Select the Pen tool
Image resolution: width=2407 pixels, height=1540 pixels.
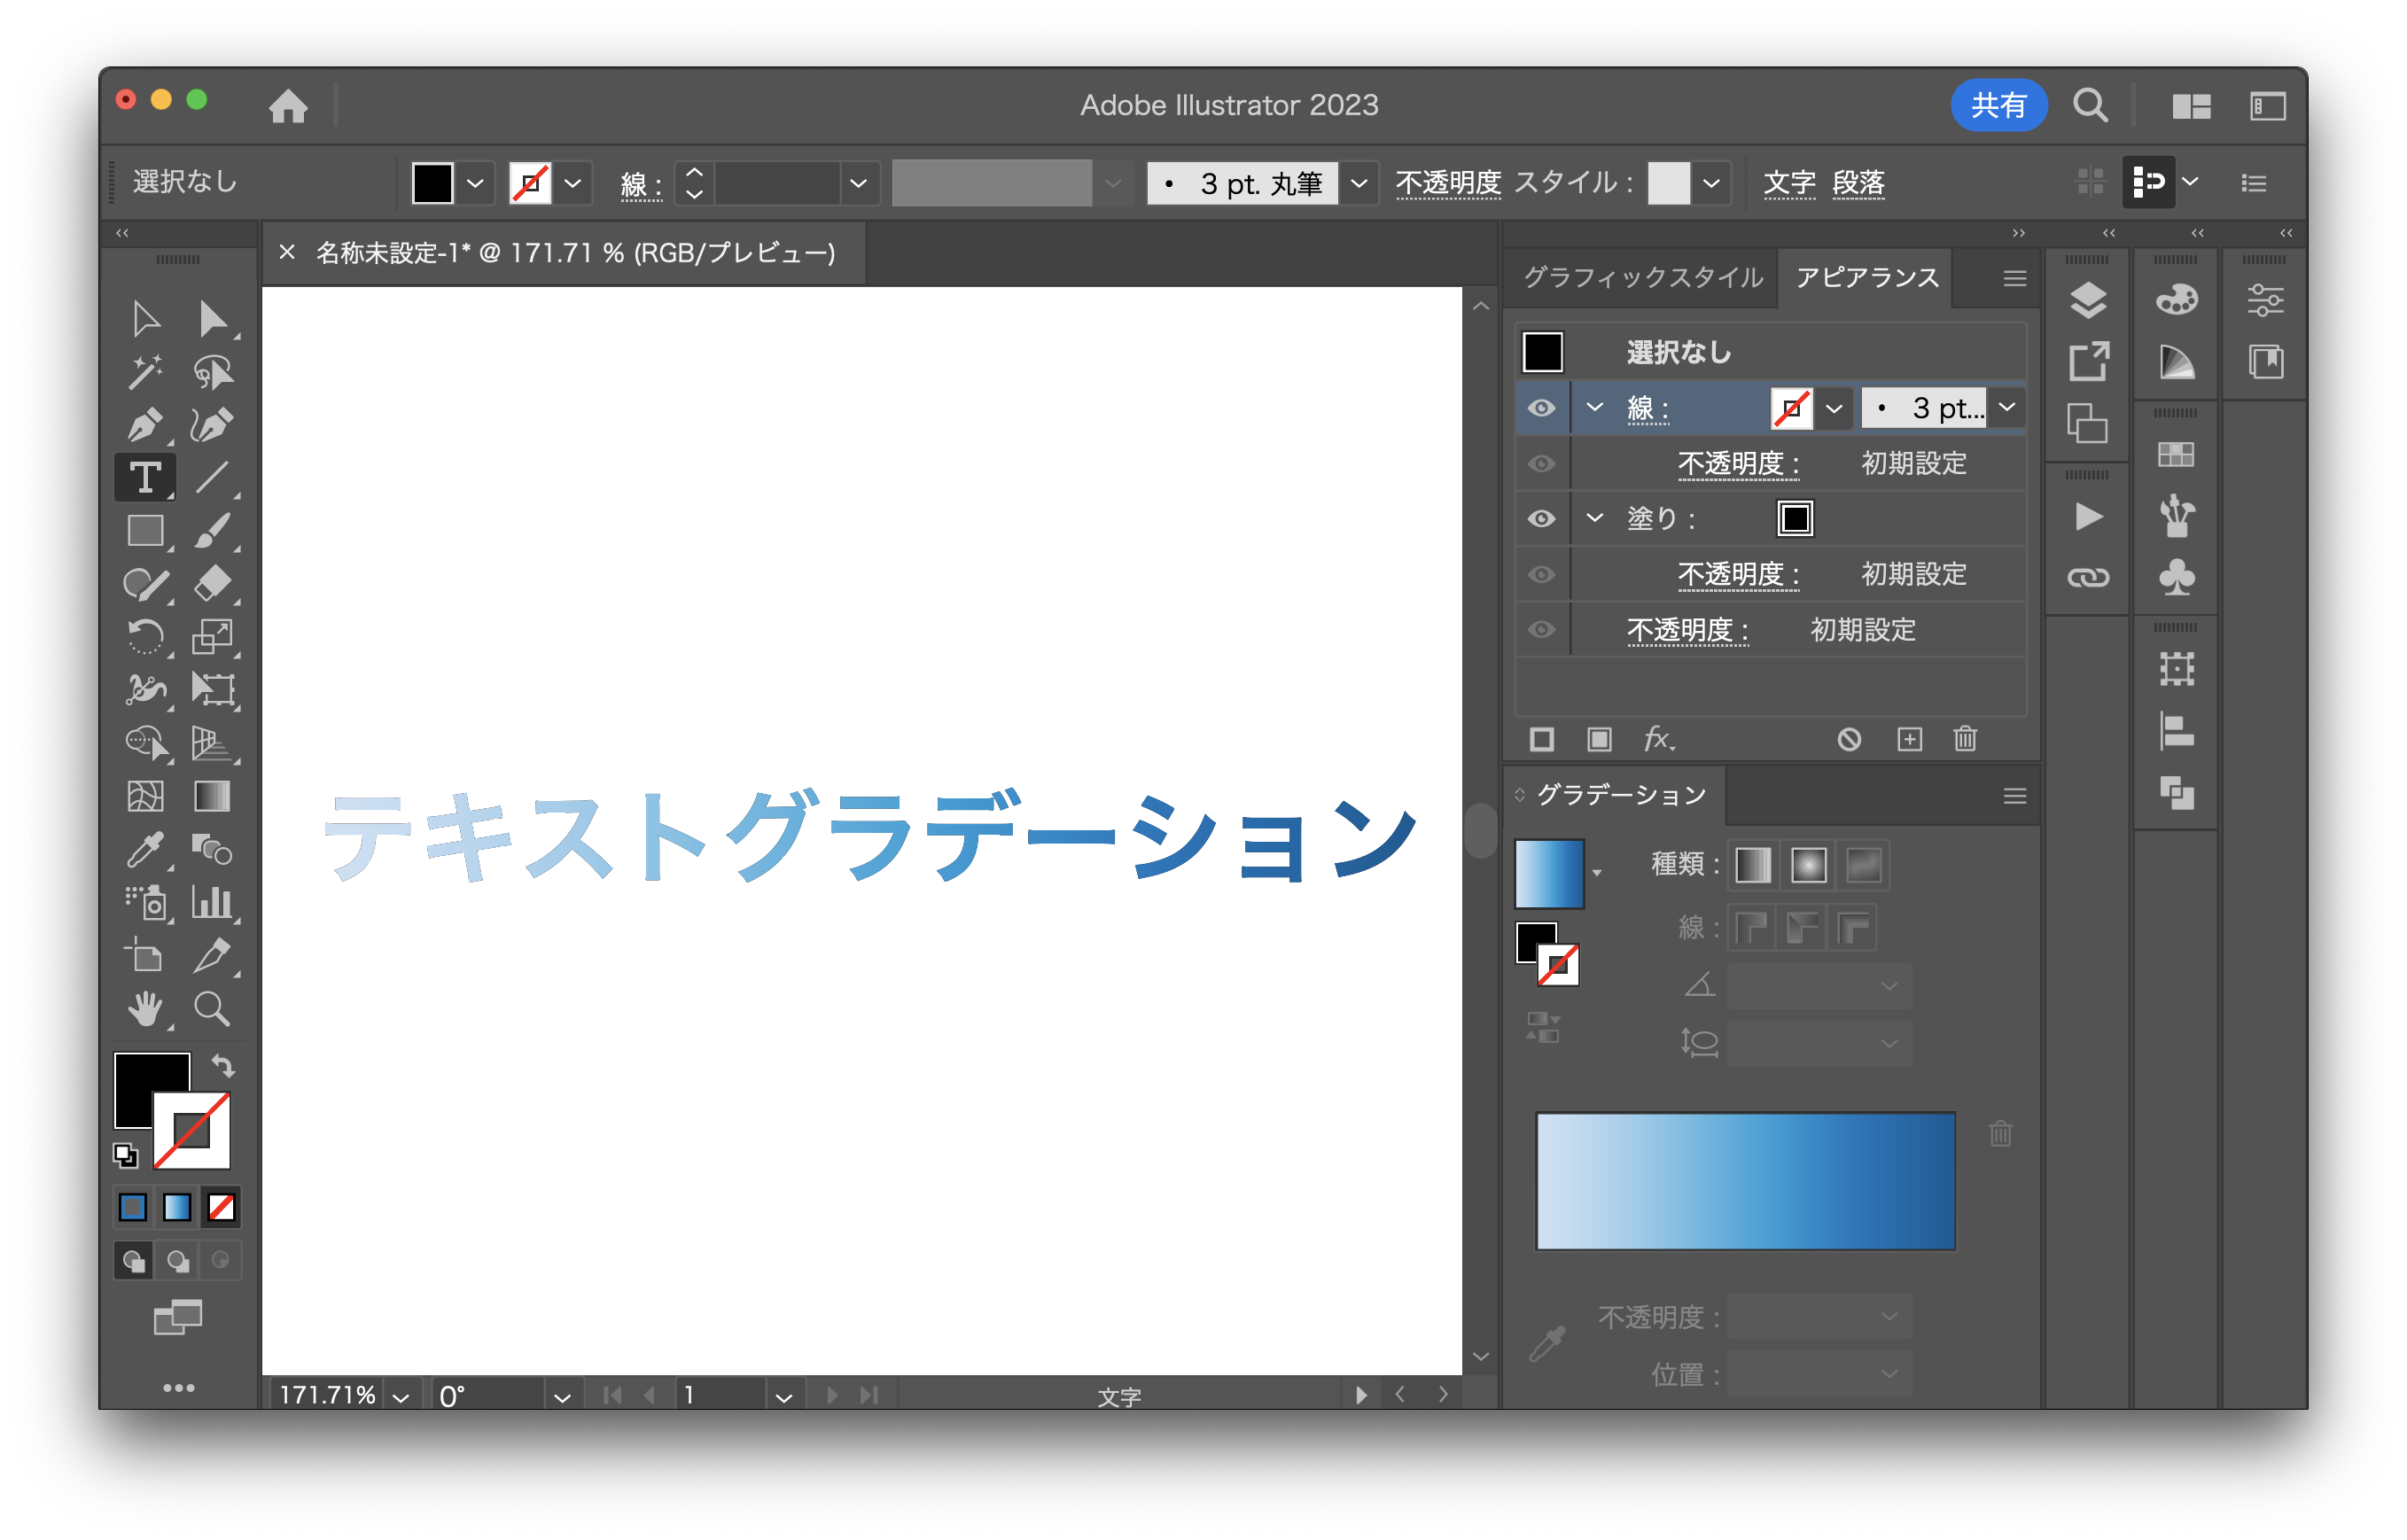tap(146, 425)
